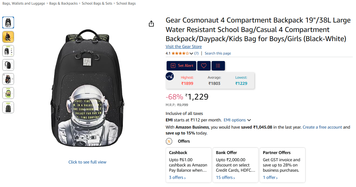The image size is (356, 187).
Task: Select the side-view backpack thumbnail
Action: (8, 65)
